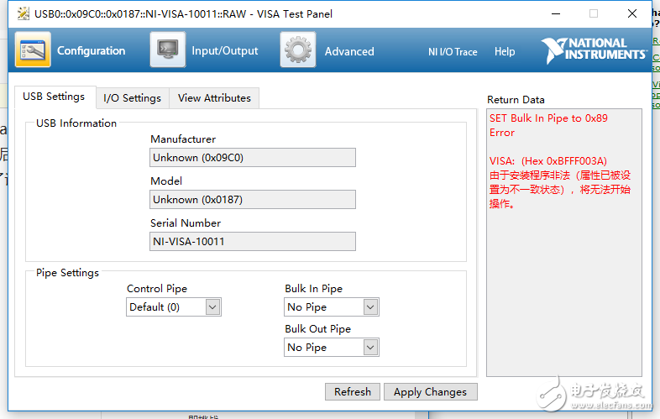Click the Input/Output label text
Image resolution: width=660 pixels, height=419 pixels.
(x=225, y=51)
